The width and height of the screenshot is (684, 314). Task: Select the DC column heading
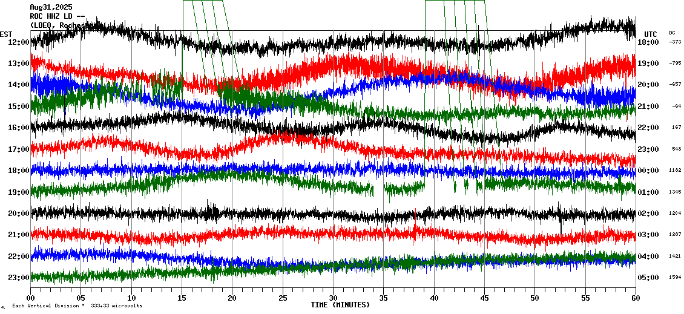(x=672, y=33)
